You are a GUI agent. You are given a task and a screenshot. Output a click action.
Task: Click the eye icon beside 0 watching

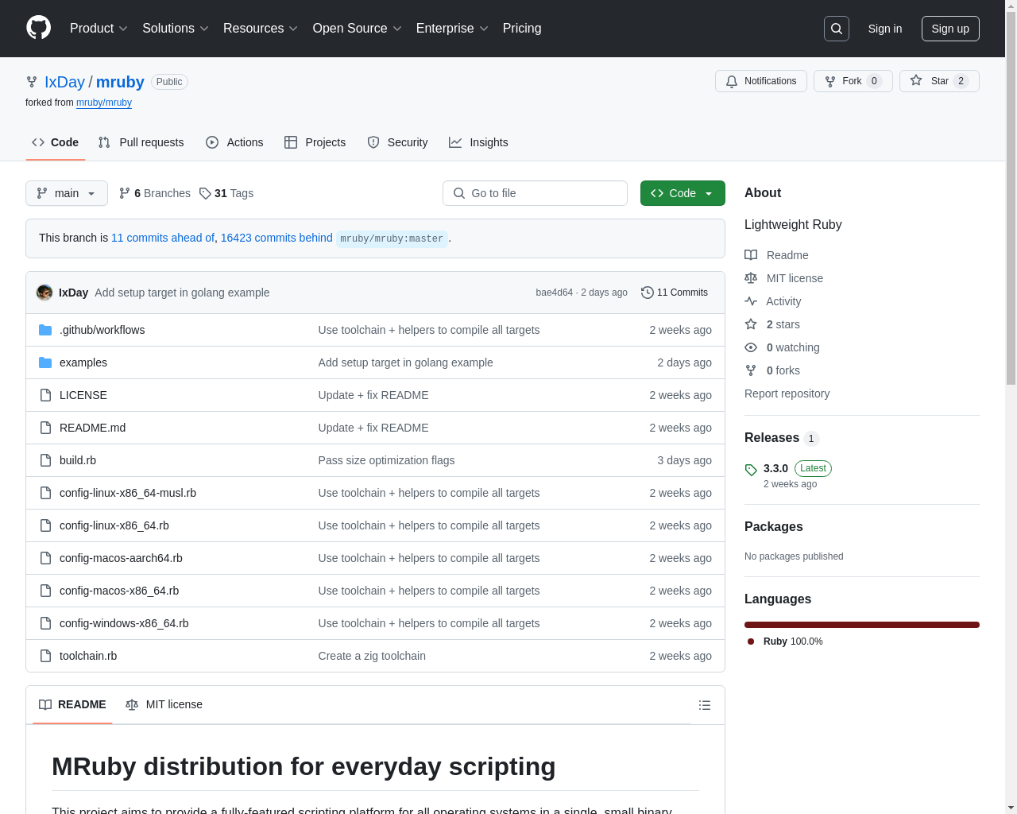point(751,347)
